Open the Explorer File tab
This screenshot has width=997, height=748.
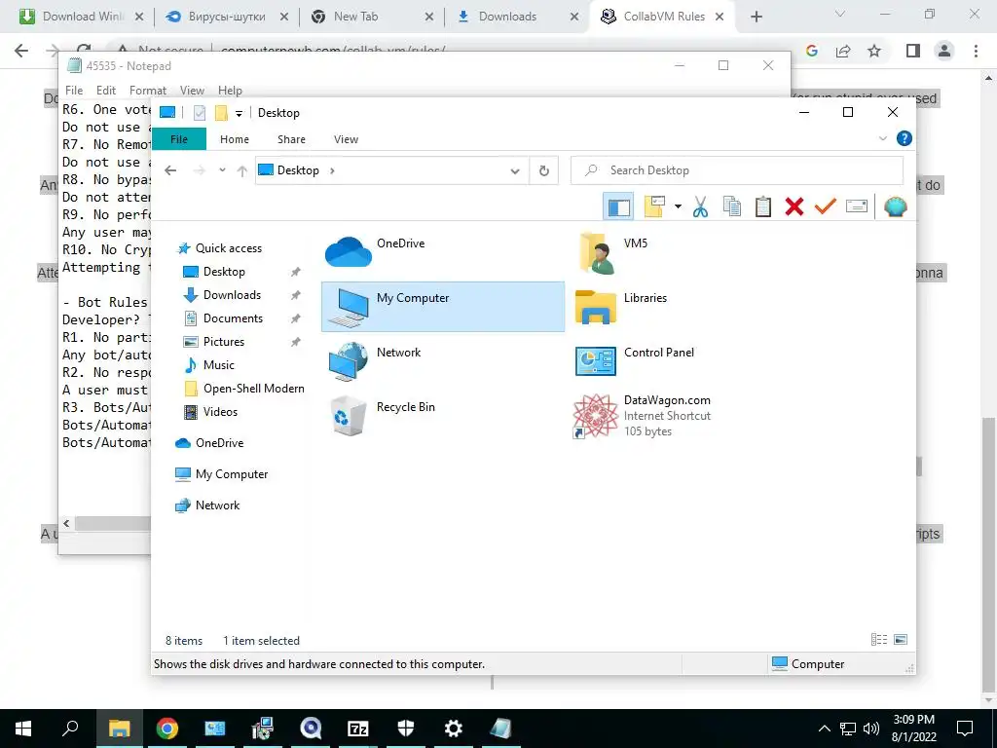pyautogui.click(x=179, y=139)
